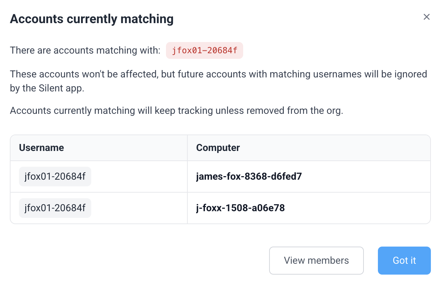Click the line starting 'These accounts won't be affected'
Image resolution: width=440 pixels, height=283 pixels.
[x=219, y=74]
